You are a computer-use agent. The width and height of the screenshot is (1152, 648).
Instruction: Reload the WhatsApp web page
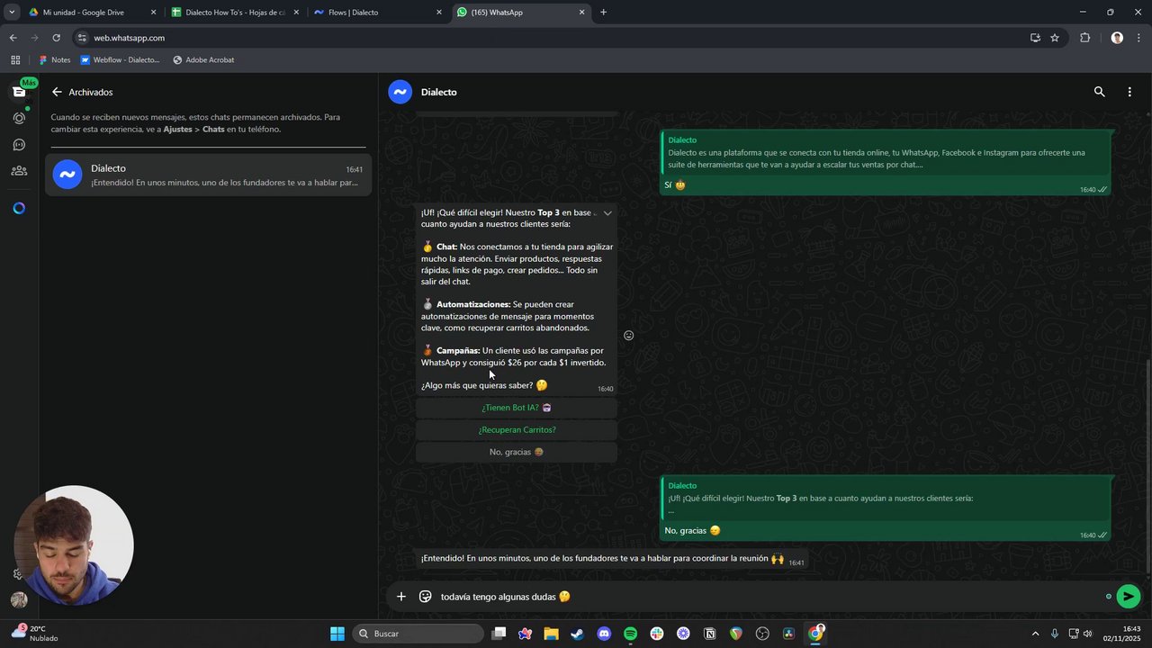pyautogui.click(x=56, y=38)
